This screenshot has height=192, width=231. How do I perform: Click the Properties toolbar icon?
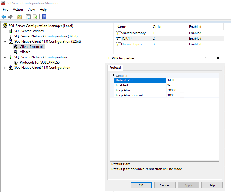28,17
